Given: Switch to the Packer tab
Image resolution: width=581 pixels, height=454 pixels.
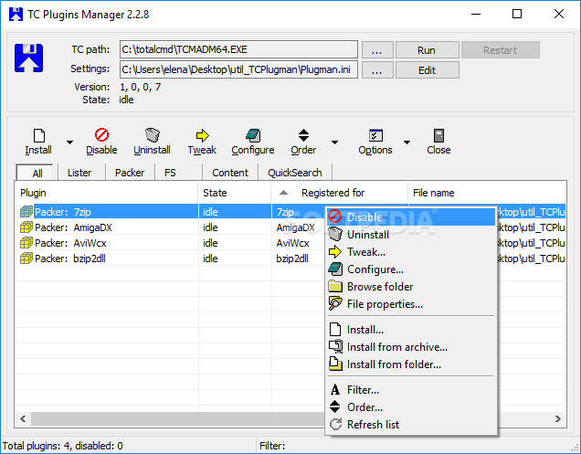Looking at the screenshot, I should 130,173.
